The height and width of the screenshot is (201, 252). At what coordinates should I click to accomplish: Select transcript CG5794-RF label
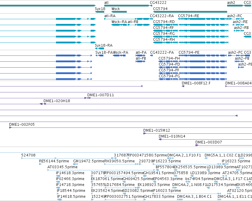[163, 28]
